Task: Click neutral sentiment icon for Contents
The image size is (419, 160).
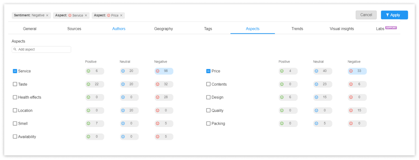Action: coord(316,84)
